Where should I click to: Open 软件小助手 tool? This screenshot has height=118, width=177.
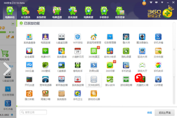pyautogui.click(x=110, y=53)
